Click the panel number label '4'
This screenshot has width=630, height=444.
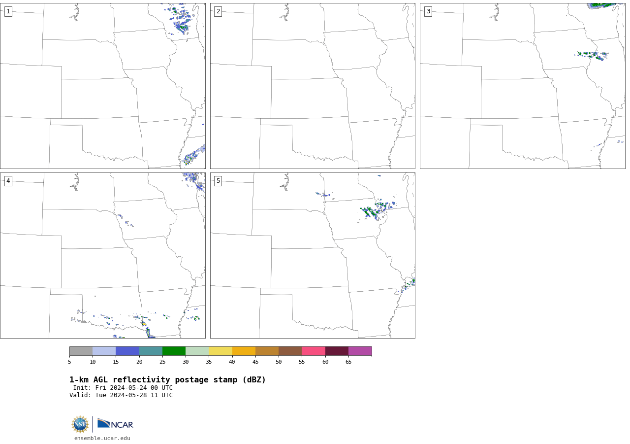[8, 181]
